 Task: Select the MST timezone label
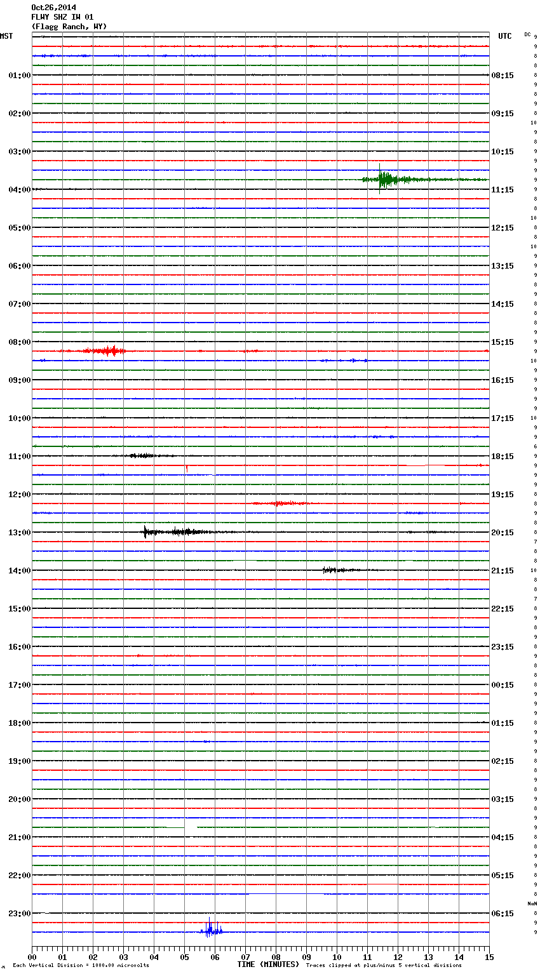pos(6,36)
